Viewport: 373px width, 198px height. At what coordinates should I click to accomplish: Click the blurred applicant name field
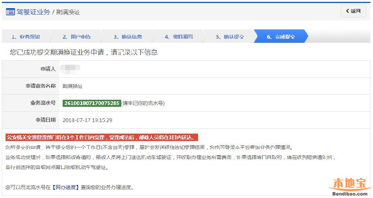pyautogui.click(x=70, y=69)
